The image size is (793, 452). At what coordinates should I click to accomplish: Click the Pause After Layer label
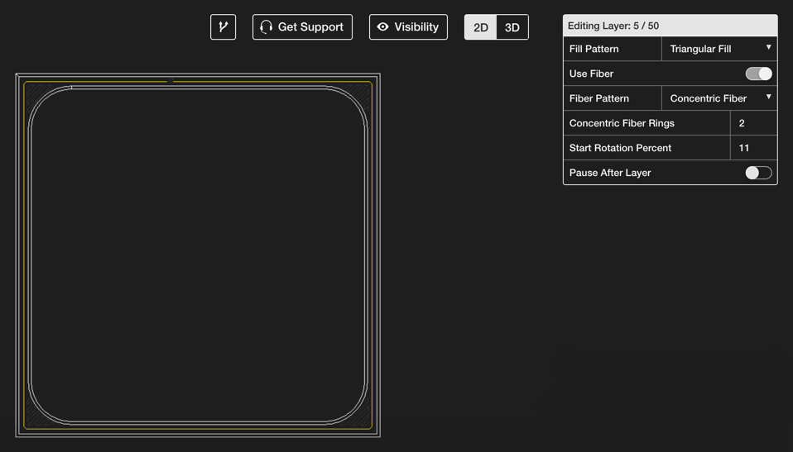pyautogui.click(x=610, y=173)
